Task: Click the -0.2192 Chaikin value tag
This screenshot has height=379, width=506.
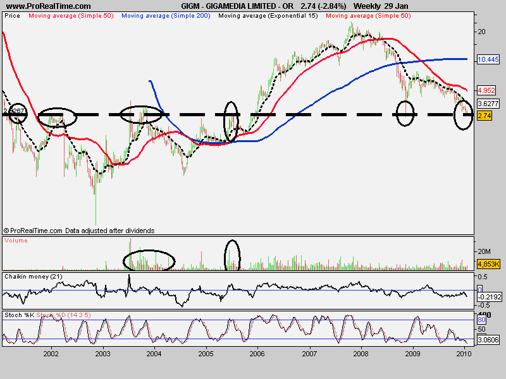Action: [x=490, y=297]
